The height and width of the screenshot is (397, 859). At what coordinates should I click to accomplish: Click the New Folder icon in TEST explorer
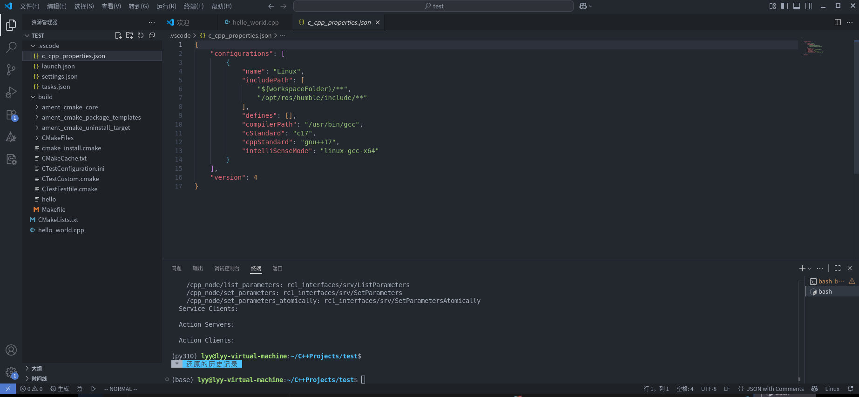[129, 35]
